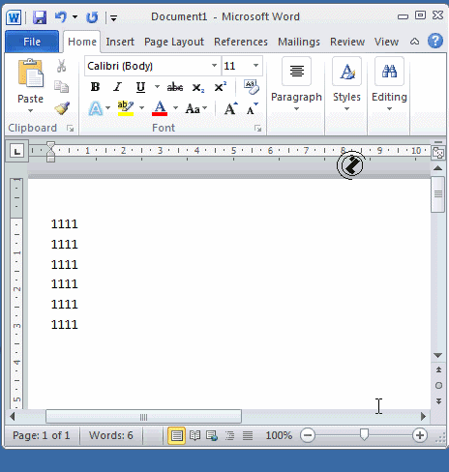Open the Word Help question mark
Image resolution: width=449 pixels, height=472 pixels.
(x=435, y=42)
